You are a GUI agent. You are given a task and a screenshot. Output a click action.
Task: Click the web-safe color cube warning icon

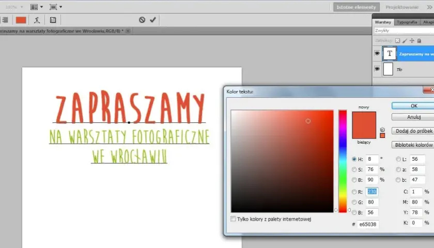click(x=382, y=130)
